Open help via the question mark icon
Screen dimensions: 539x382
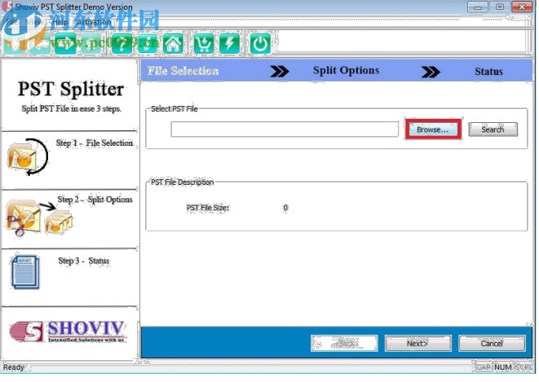pos(121,44)
